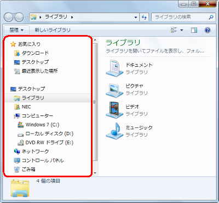Open recent pages dropdown beside the Forward button

click(26, 18)
